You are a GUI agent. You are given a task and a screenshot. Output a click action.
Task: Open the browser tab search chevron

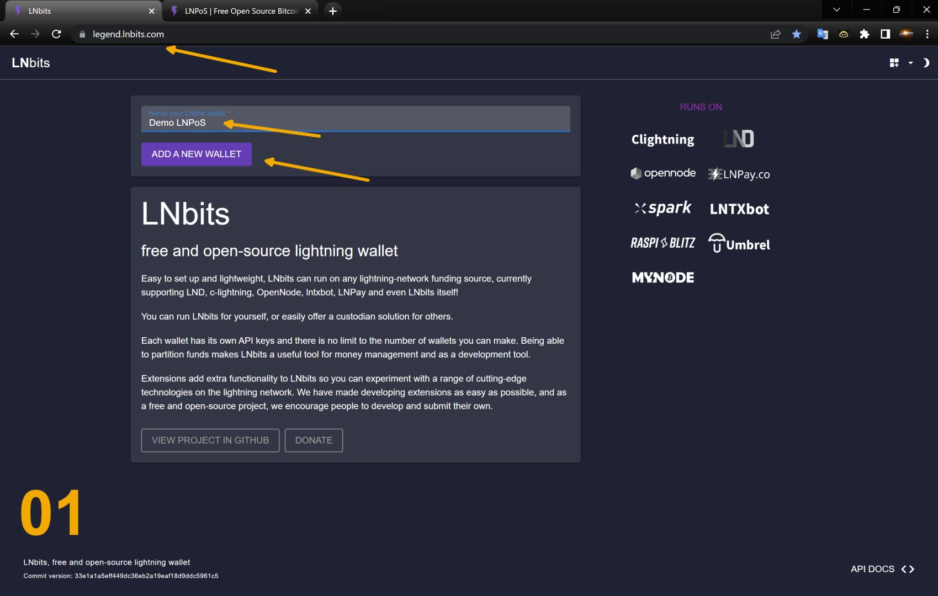(836, 10)
